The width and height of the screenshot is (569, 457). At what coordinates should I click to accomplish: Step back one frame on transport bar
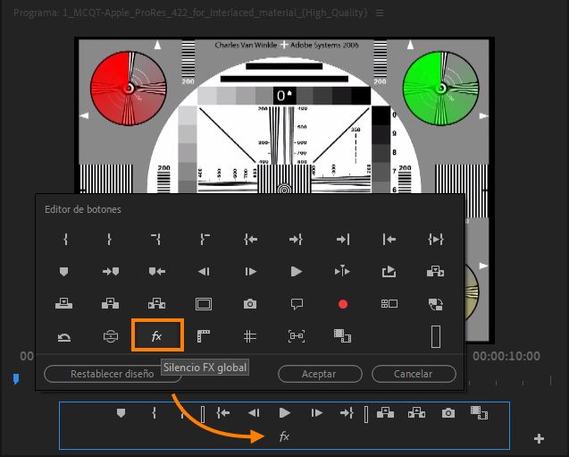click(254, 413)
